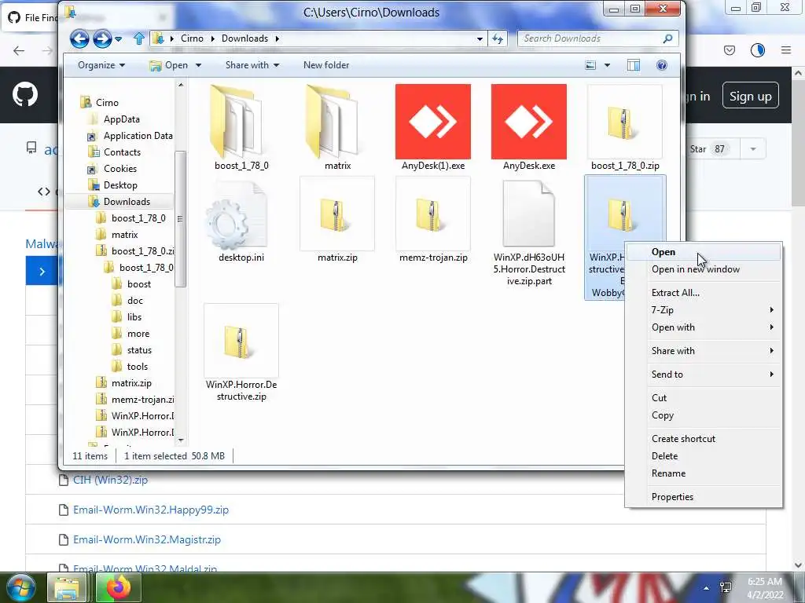This screenshot has width=805, height=603.
Task: Select Cookies in the navigation tree
Action: tap(119, 168)
